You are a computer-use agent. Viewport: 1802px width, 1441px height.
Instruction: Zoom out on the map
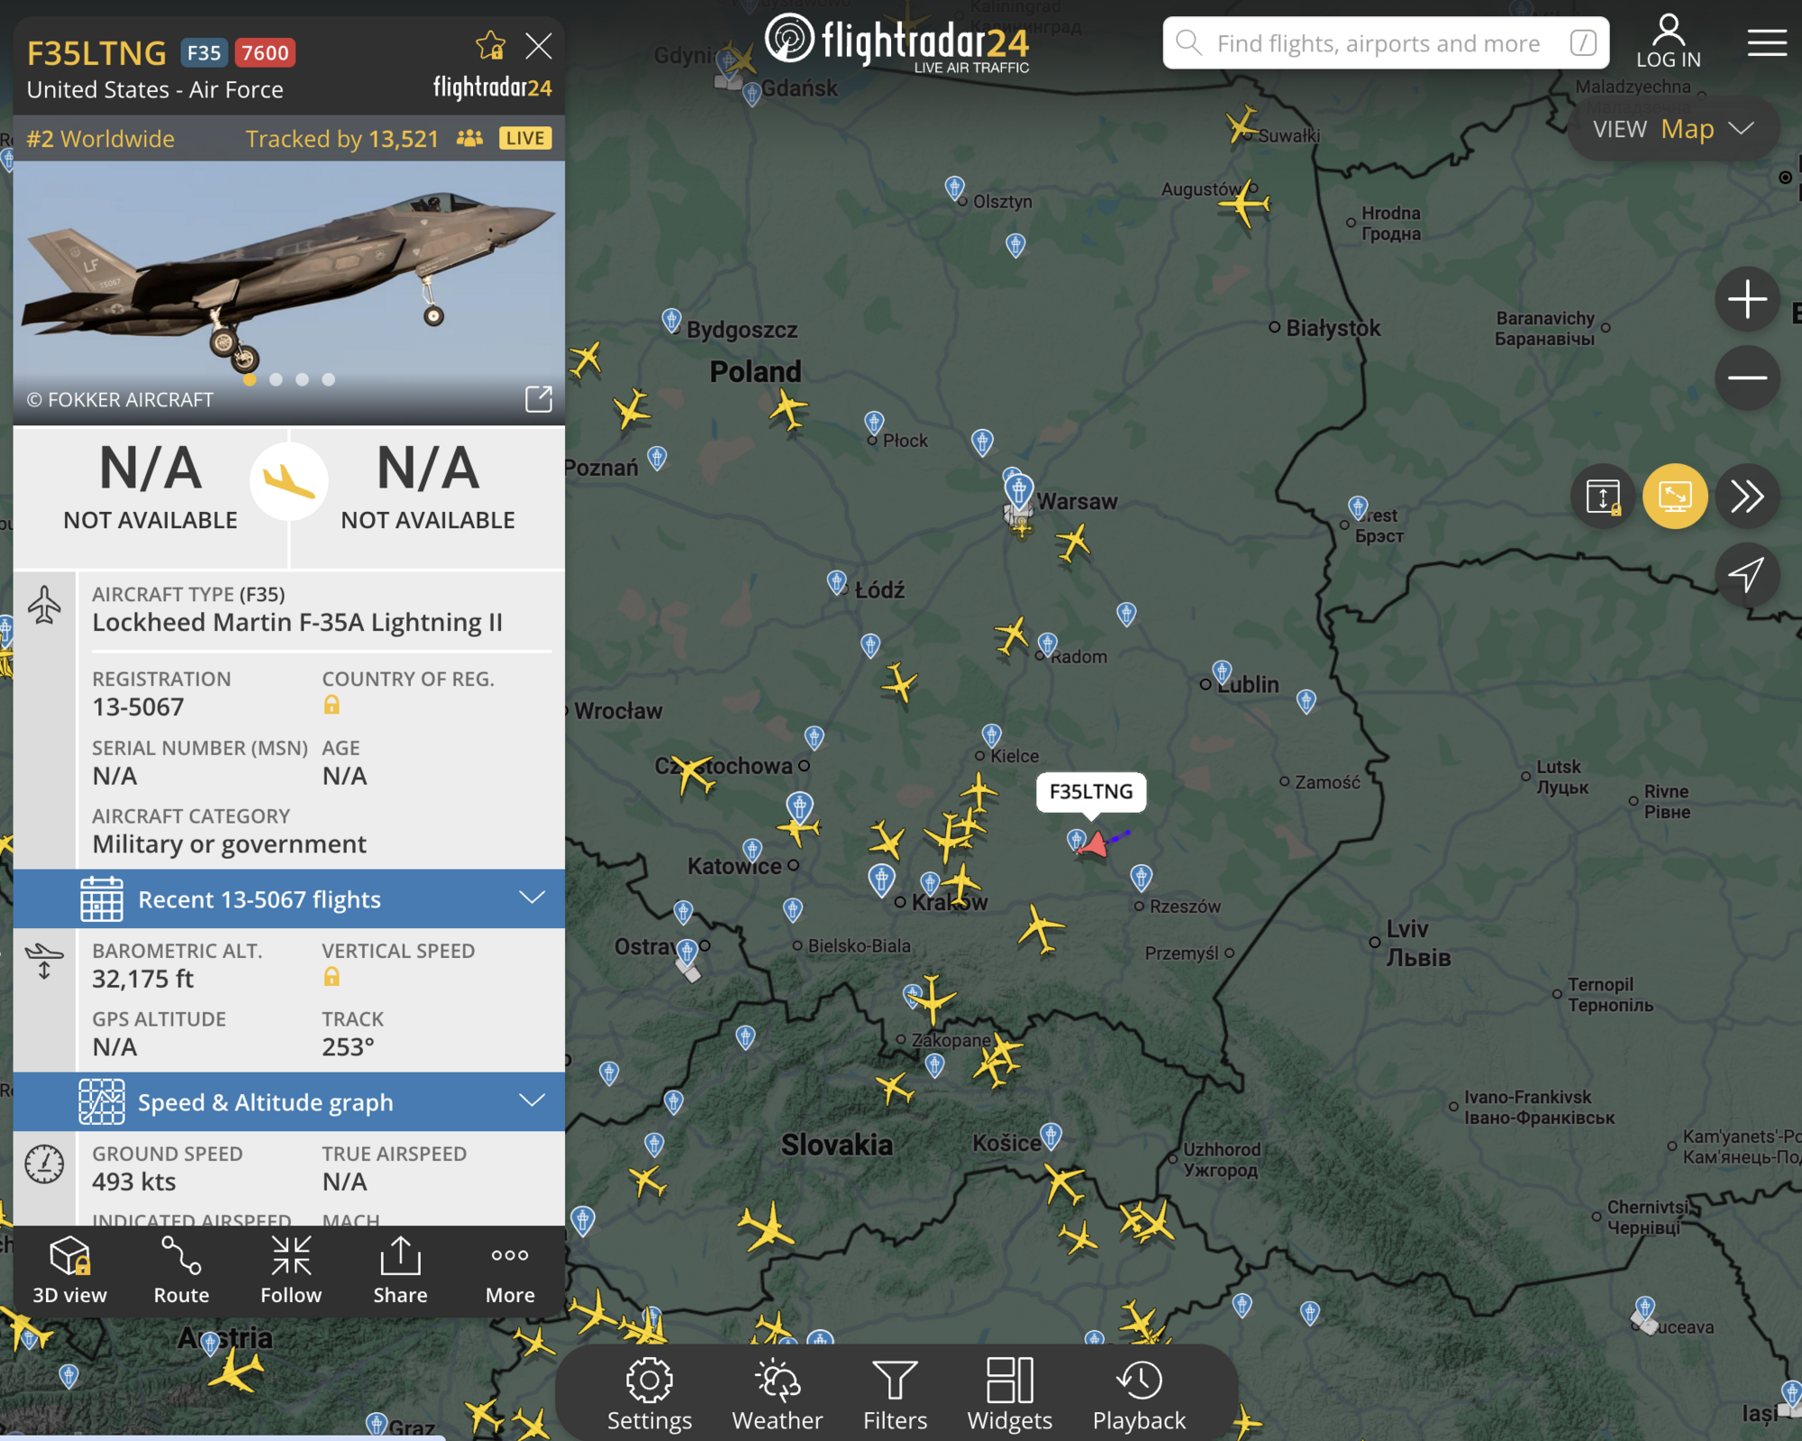1747,378
